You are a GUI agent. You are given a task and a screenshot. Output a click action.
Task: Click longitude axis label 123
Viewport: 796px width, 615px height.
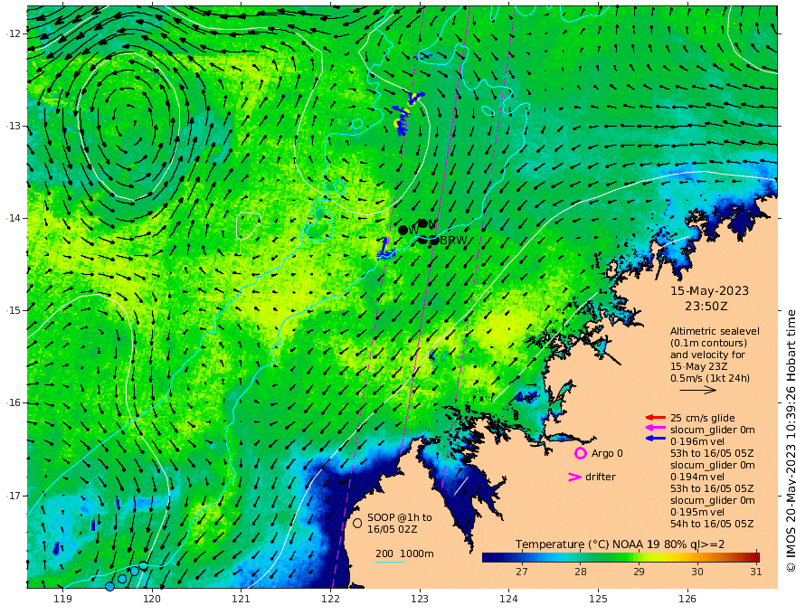click(420, 600)
